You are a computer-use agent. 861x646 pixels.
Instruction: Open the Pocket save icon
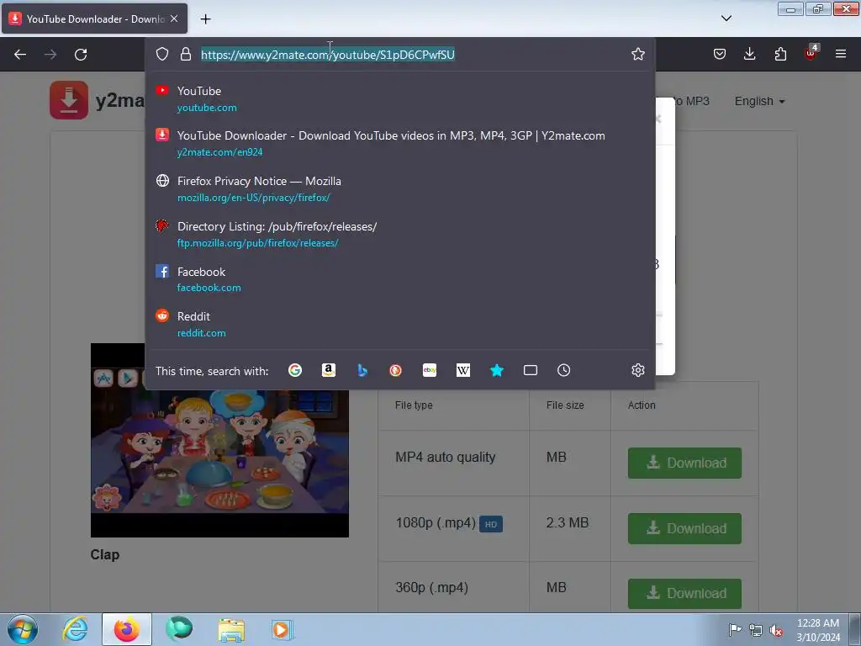click(x=720, y=54)
